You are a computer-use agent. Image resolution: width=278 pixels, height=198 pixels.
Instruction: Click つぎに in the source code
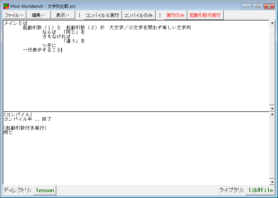coord(49,46)
